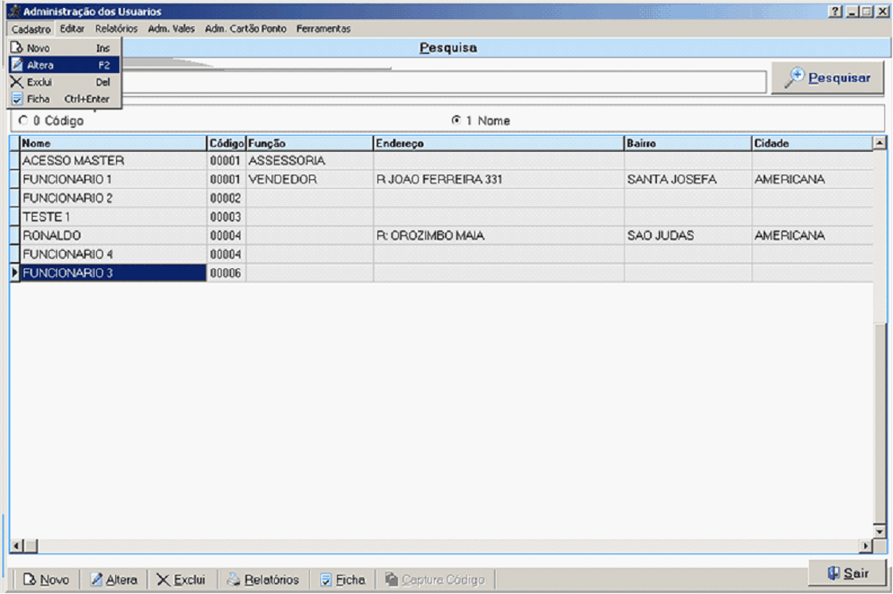Expand the Adm. Vales menu
Image resolution: width=893 pixels, height=594 pixels.
click(x=171, y=29)
